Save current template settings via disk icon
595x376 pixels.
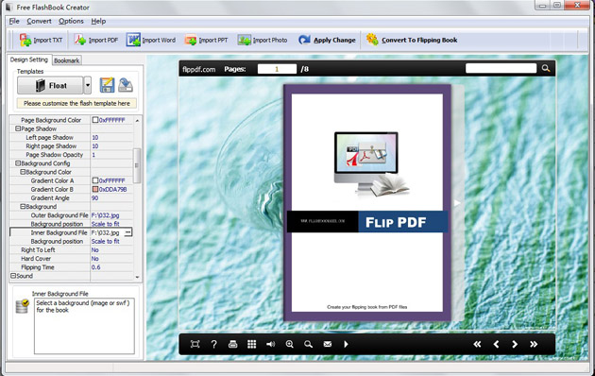pyautogui.click(x=107, y=85)
